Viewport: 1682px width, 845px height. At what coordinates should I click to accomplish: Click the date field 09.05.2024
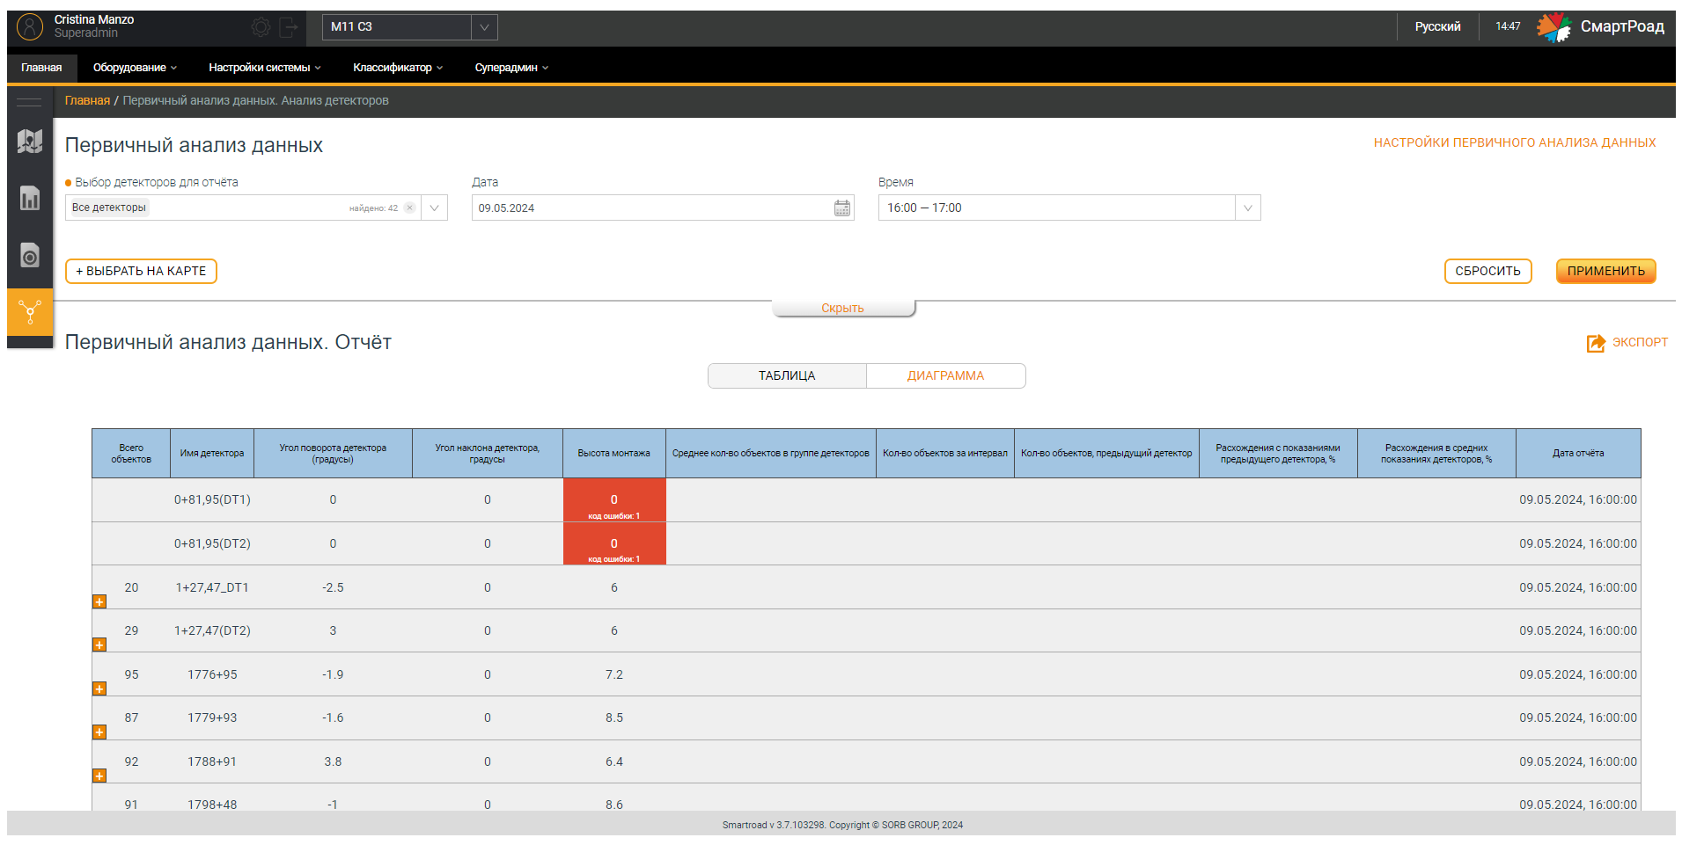(663, 208)
